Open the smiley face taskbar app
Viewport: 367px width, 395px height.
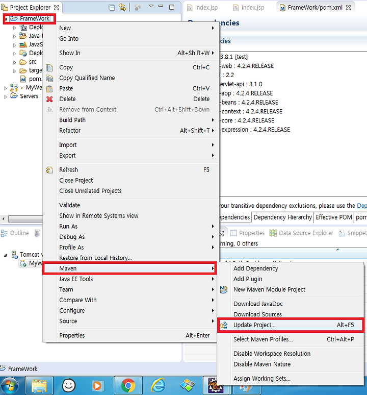pos(69,385)
